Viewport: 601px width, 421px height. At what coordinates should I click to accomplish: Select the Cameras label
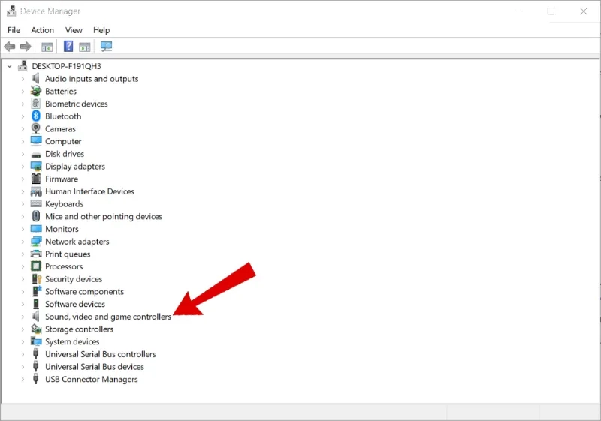(x=60, y=128)
